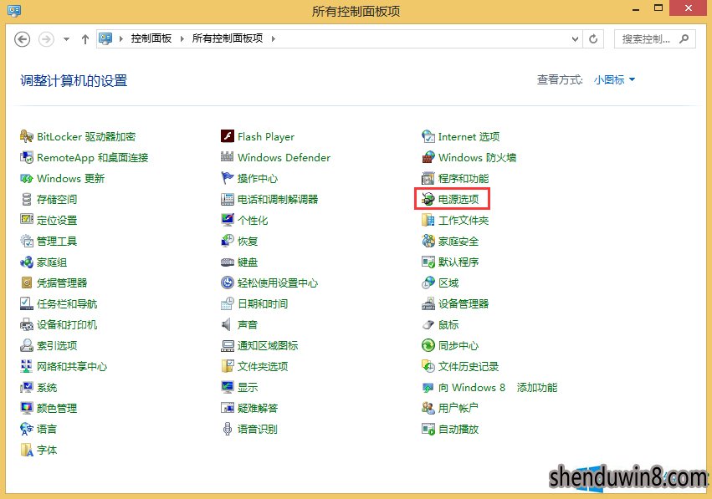Click the 家庭组 icon

26,262
